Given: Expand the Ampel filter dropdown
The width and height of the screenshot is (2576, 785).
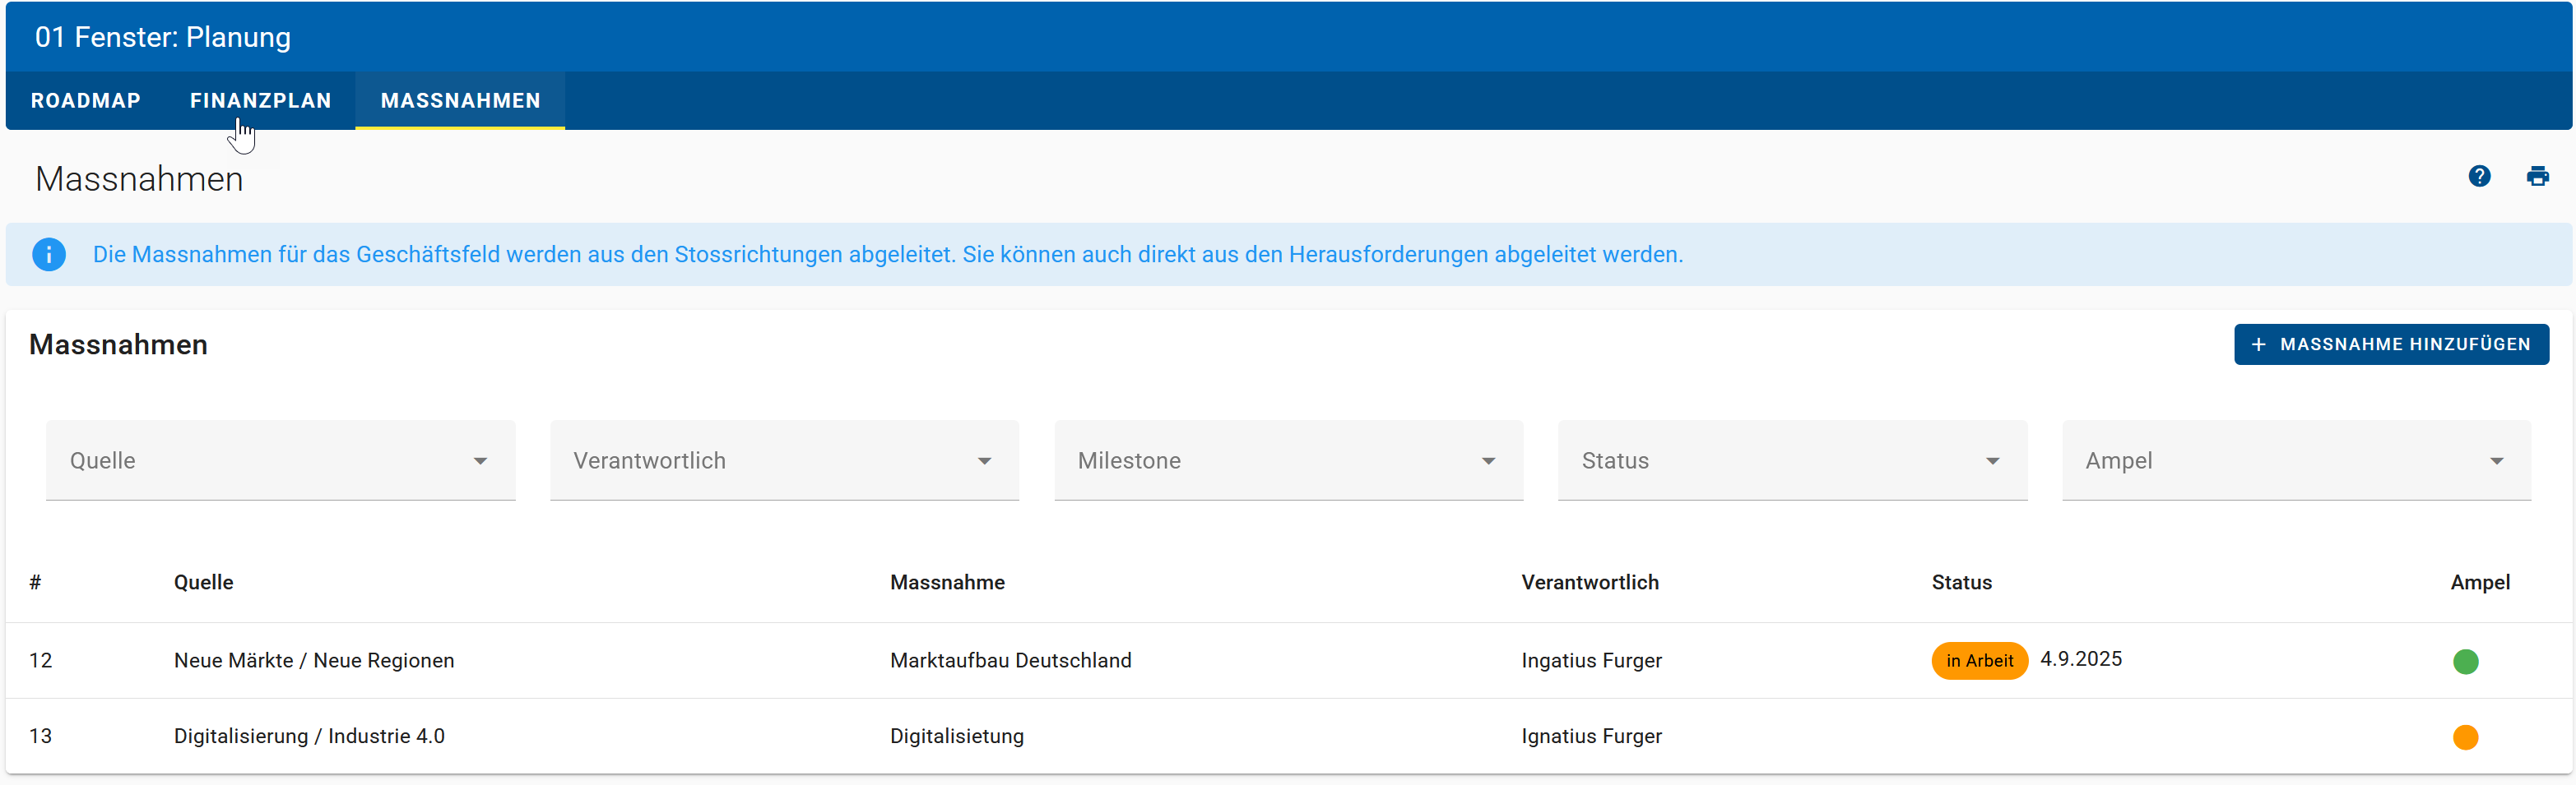Looking at the screenshot, I should pos(2297,460).
